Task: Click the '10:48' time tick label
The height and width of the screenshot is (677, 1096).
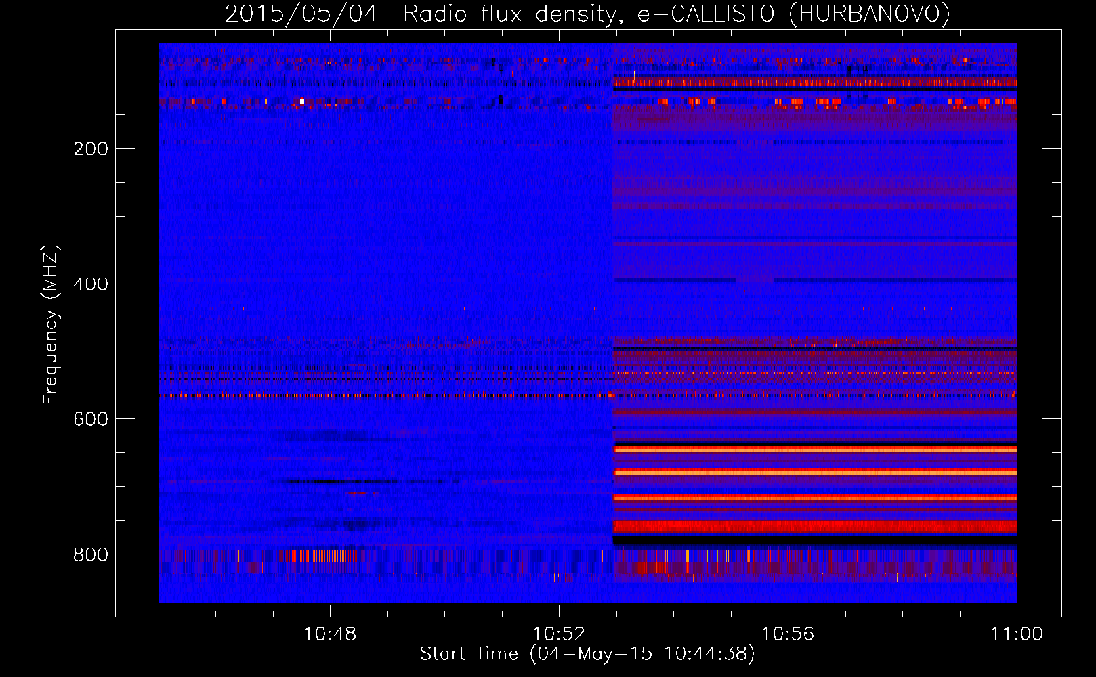Action: coord(330,634)
